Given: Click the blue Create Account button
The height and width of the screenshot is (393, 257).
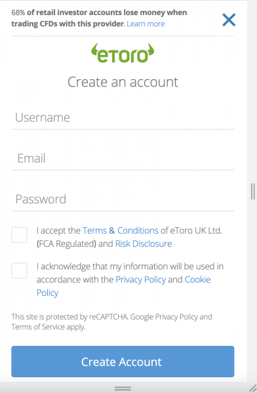Looking at the screenshot, I should tap(123, 362).
